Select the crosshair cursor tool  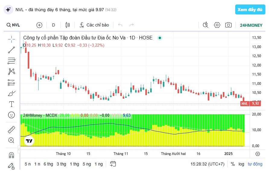tap(11, 39)
